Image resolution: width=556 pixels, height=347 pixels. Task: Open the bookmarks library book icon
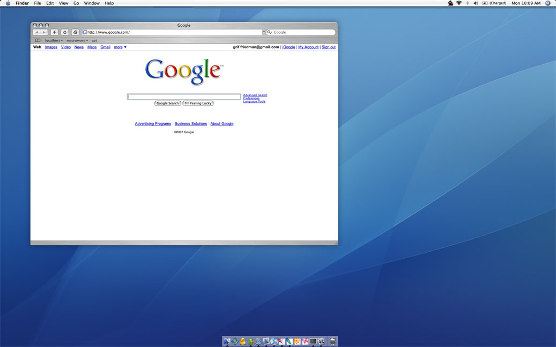(x=38, y=40)
